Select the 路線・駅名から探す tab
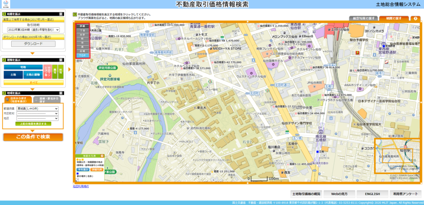Image resolution: width=424 pixels, height=205 pixels. pos(47,100)
